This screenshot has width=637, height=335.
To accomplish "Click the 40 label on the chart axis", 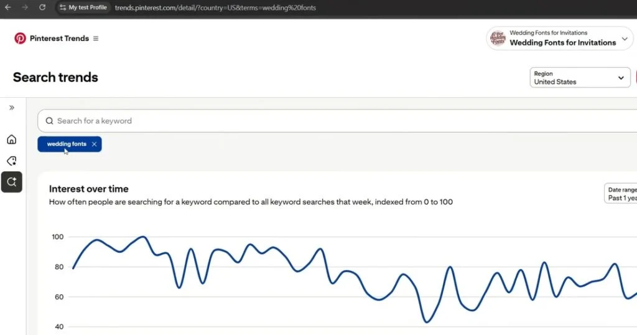I will 59,326.
